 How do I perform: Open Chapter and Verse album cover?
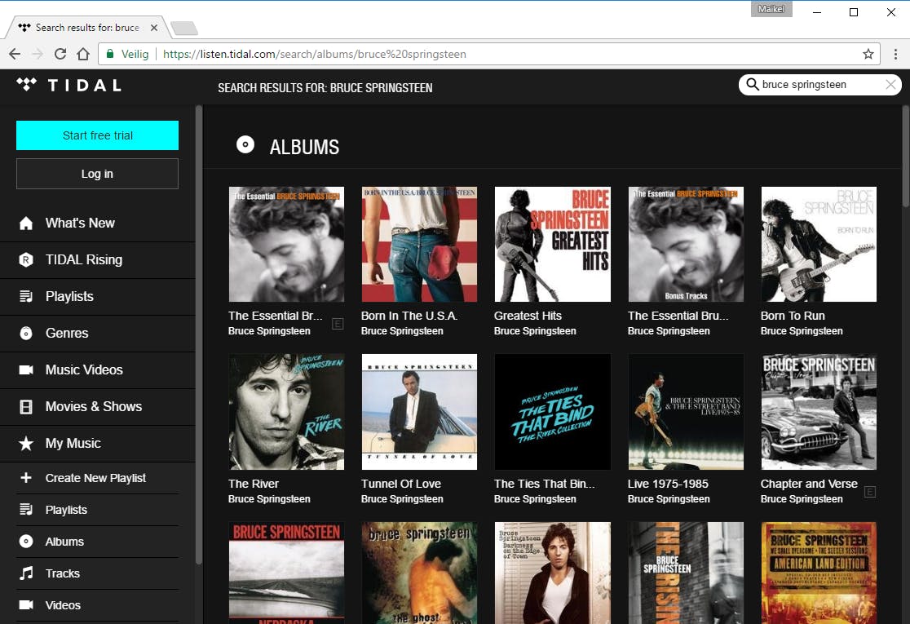819,412
